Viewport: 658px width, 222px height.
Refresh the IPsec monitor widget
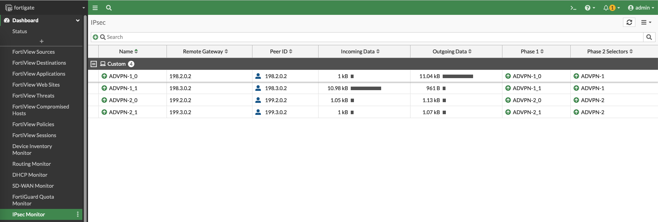pyautogui.click(x=629, y=22)
